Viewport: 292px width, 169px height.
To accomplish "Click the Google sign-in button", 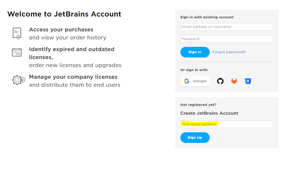I will (x=195, y=81).
